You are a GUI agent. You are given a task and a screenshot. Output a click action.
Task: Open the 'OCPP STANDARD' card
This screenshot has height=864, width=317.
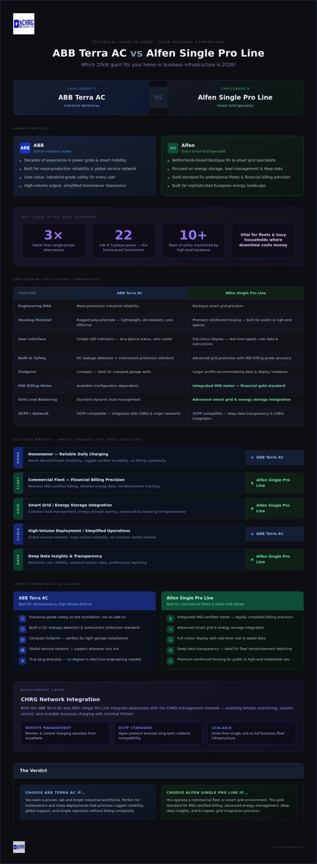[158, 733]
